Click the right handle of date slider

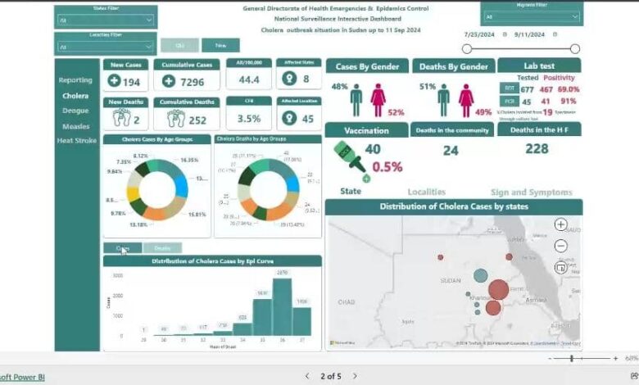(575, 48)
